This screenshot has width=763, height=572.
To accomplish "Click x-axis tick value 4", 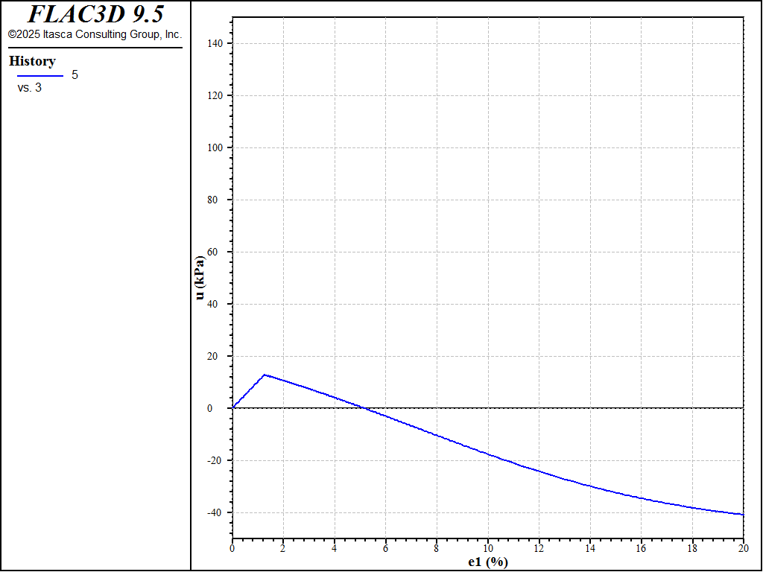I will (x=335, y=548).
